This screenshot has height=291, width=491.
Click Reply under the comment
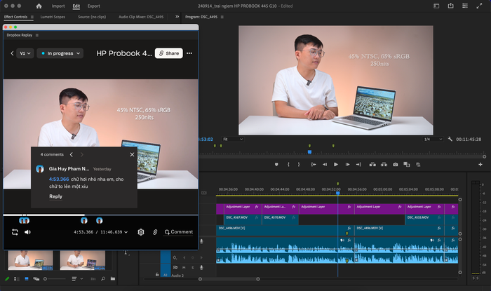click(55, 196)
